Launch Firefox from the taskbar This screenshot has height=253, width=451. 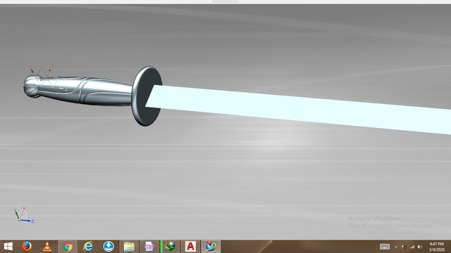coord(27,247)
